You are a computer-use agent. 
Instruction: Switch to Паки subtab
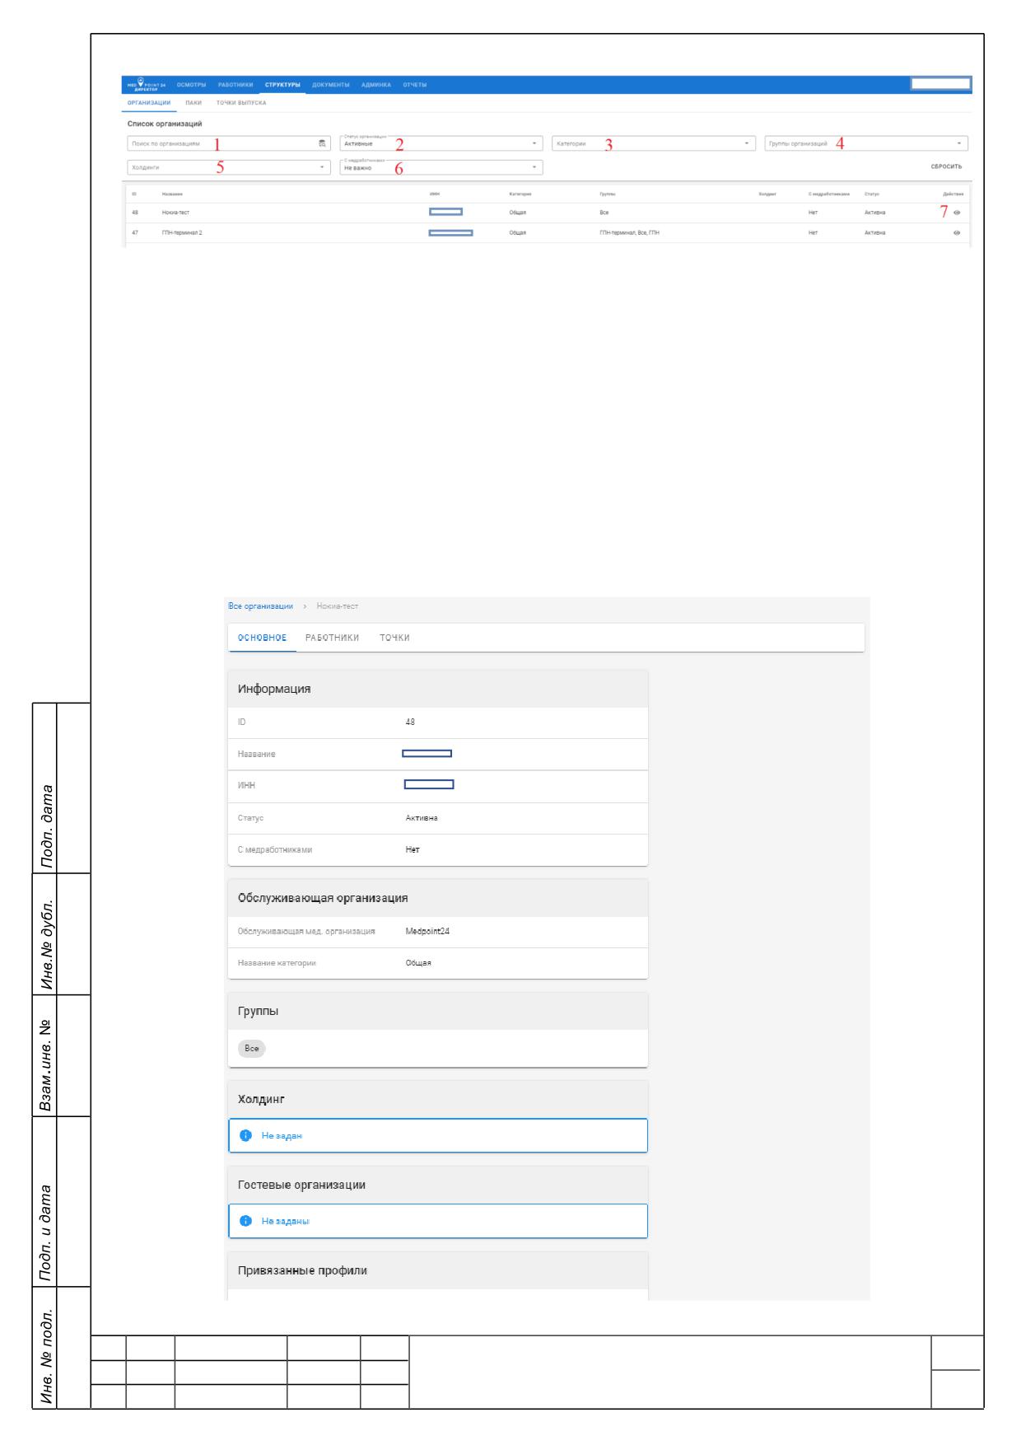click(193, 103)
